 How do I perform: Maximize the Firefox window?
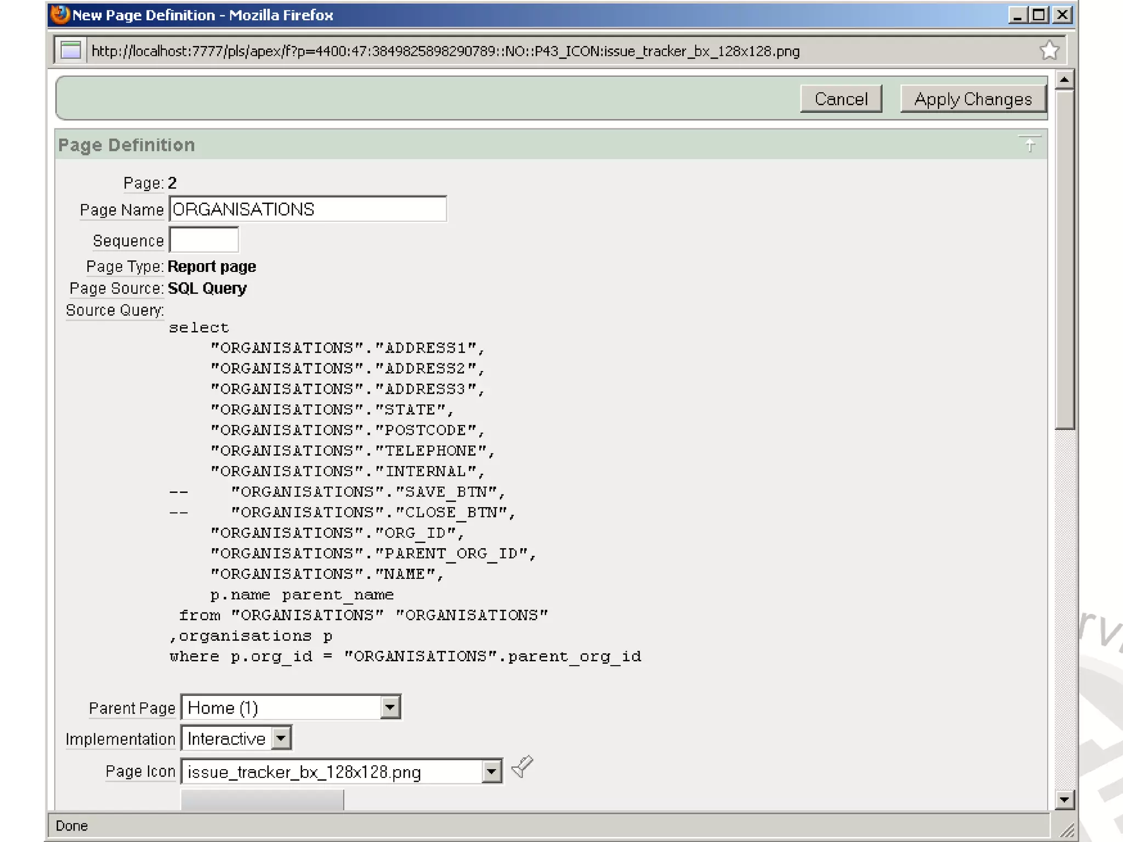(1039, 15)
